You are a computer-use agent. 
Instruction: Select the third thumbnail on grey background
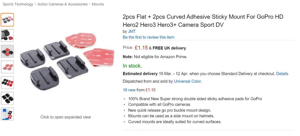point(7,51)
